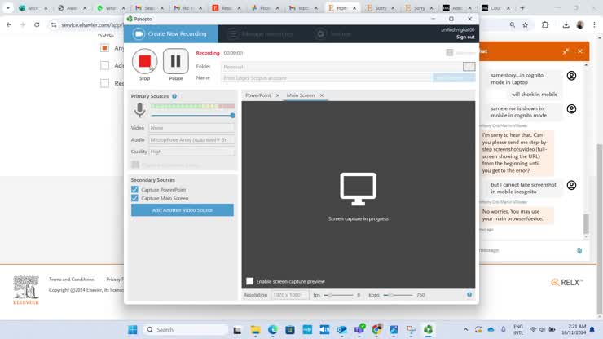Stop the Panopto recording
The image size is (603, 339).
click(144, 61)
